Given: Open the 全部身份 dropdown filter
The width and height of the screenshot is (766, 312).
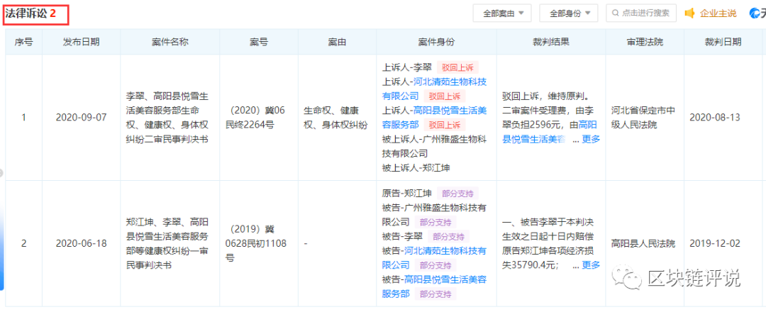Looking at the screenshot, I should coord(569,13).
